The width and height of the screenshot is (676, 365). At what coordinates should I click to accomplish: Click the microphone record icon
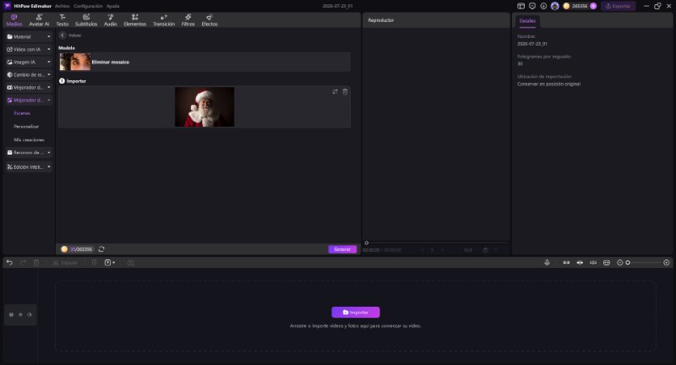(x=547, y=263)
